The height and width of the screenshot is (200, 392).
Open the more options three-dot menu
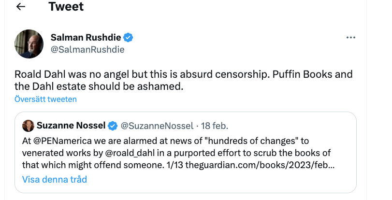pos(351,38)
